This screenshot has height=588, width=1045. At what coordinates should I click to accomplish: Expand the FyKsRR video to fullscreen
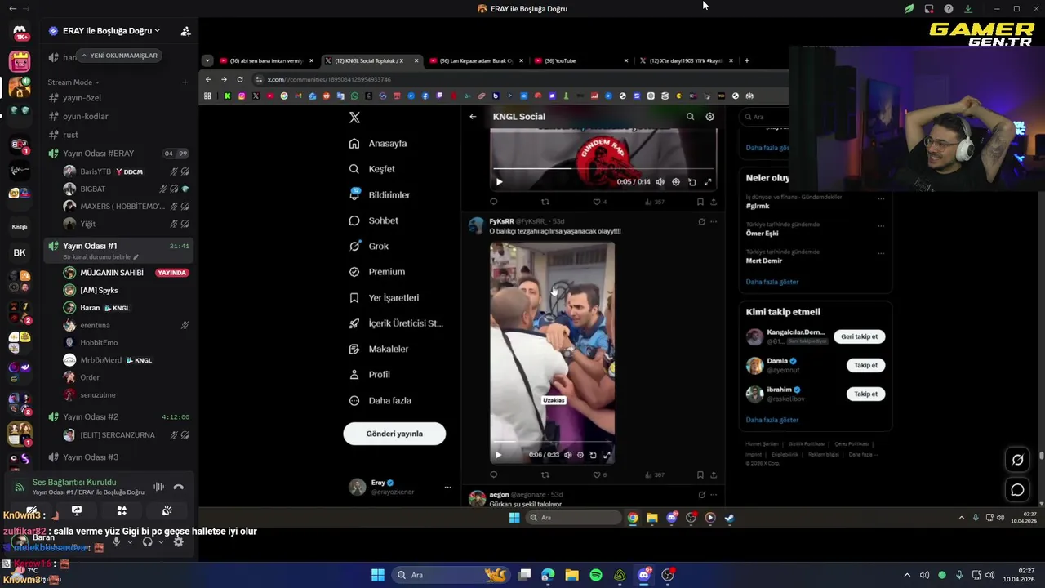point(607,455)
